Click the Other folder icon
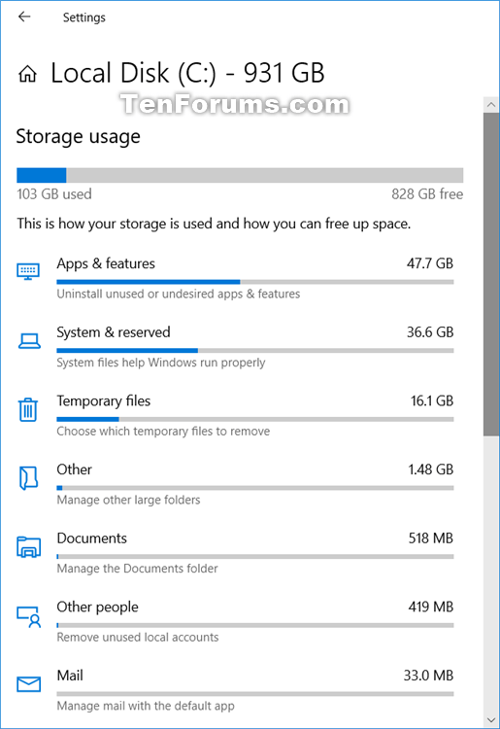Viewport: 500px width, 729px height. coord(28,478)
